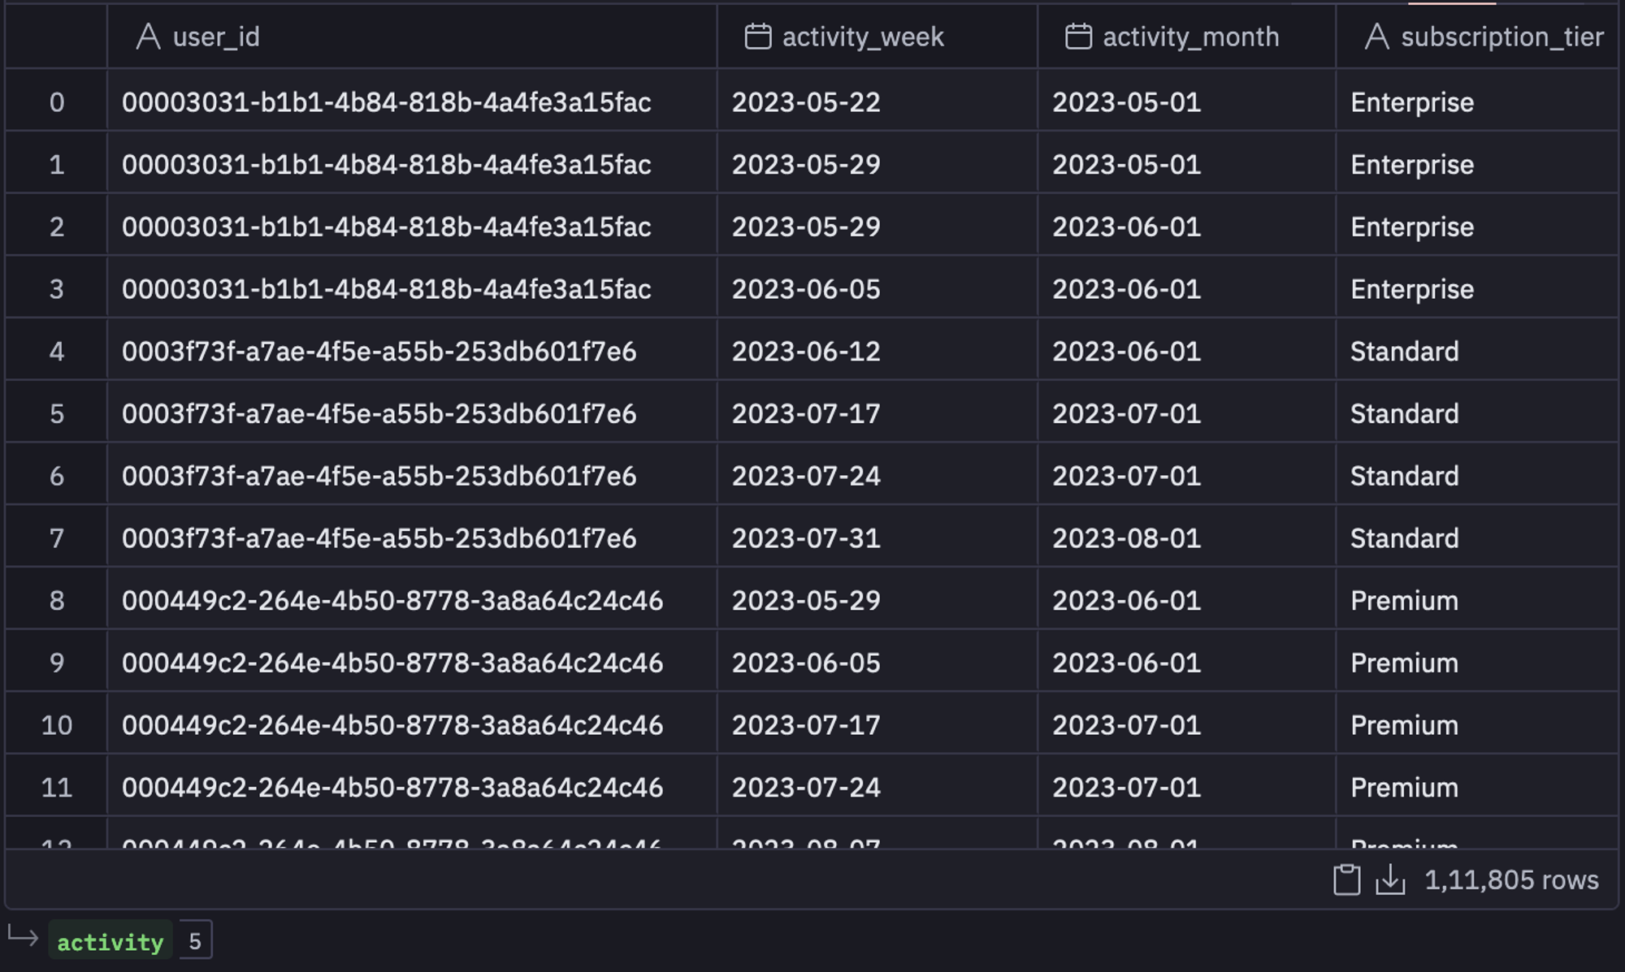Click the text type icon beside subscription_tier
This screenshot has width=1625, height=972.
[1376, 37]
